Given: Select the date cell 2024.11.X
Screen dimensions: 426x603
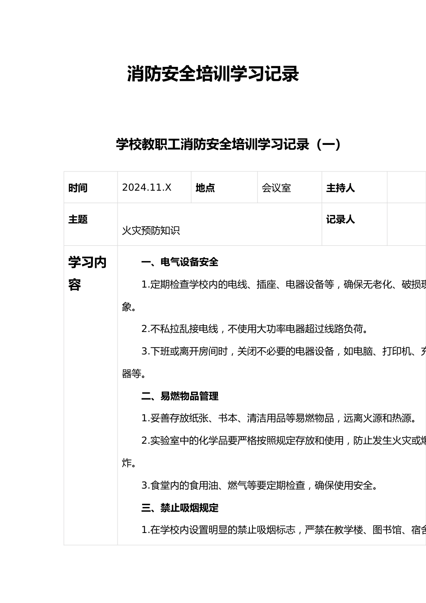Looking at the screenshot, I should pyautogui.click(x=154, y=188).
